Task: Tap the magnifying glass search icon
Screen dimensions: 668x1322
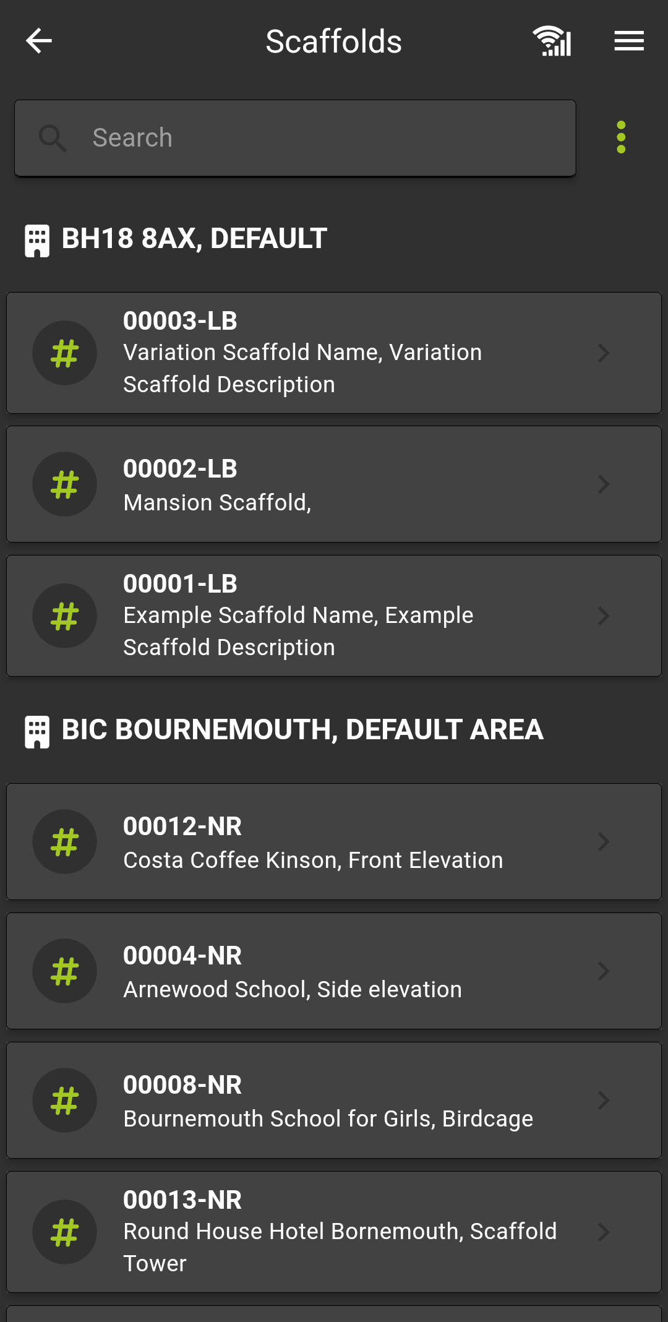Action: click(x=53, y=138)
